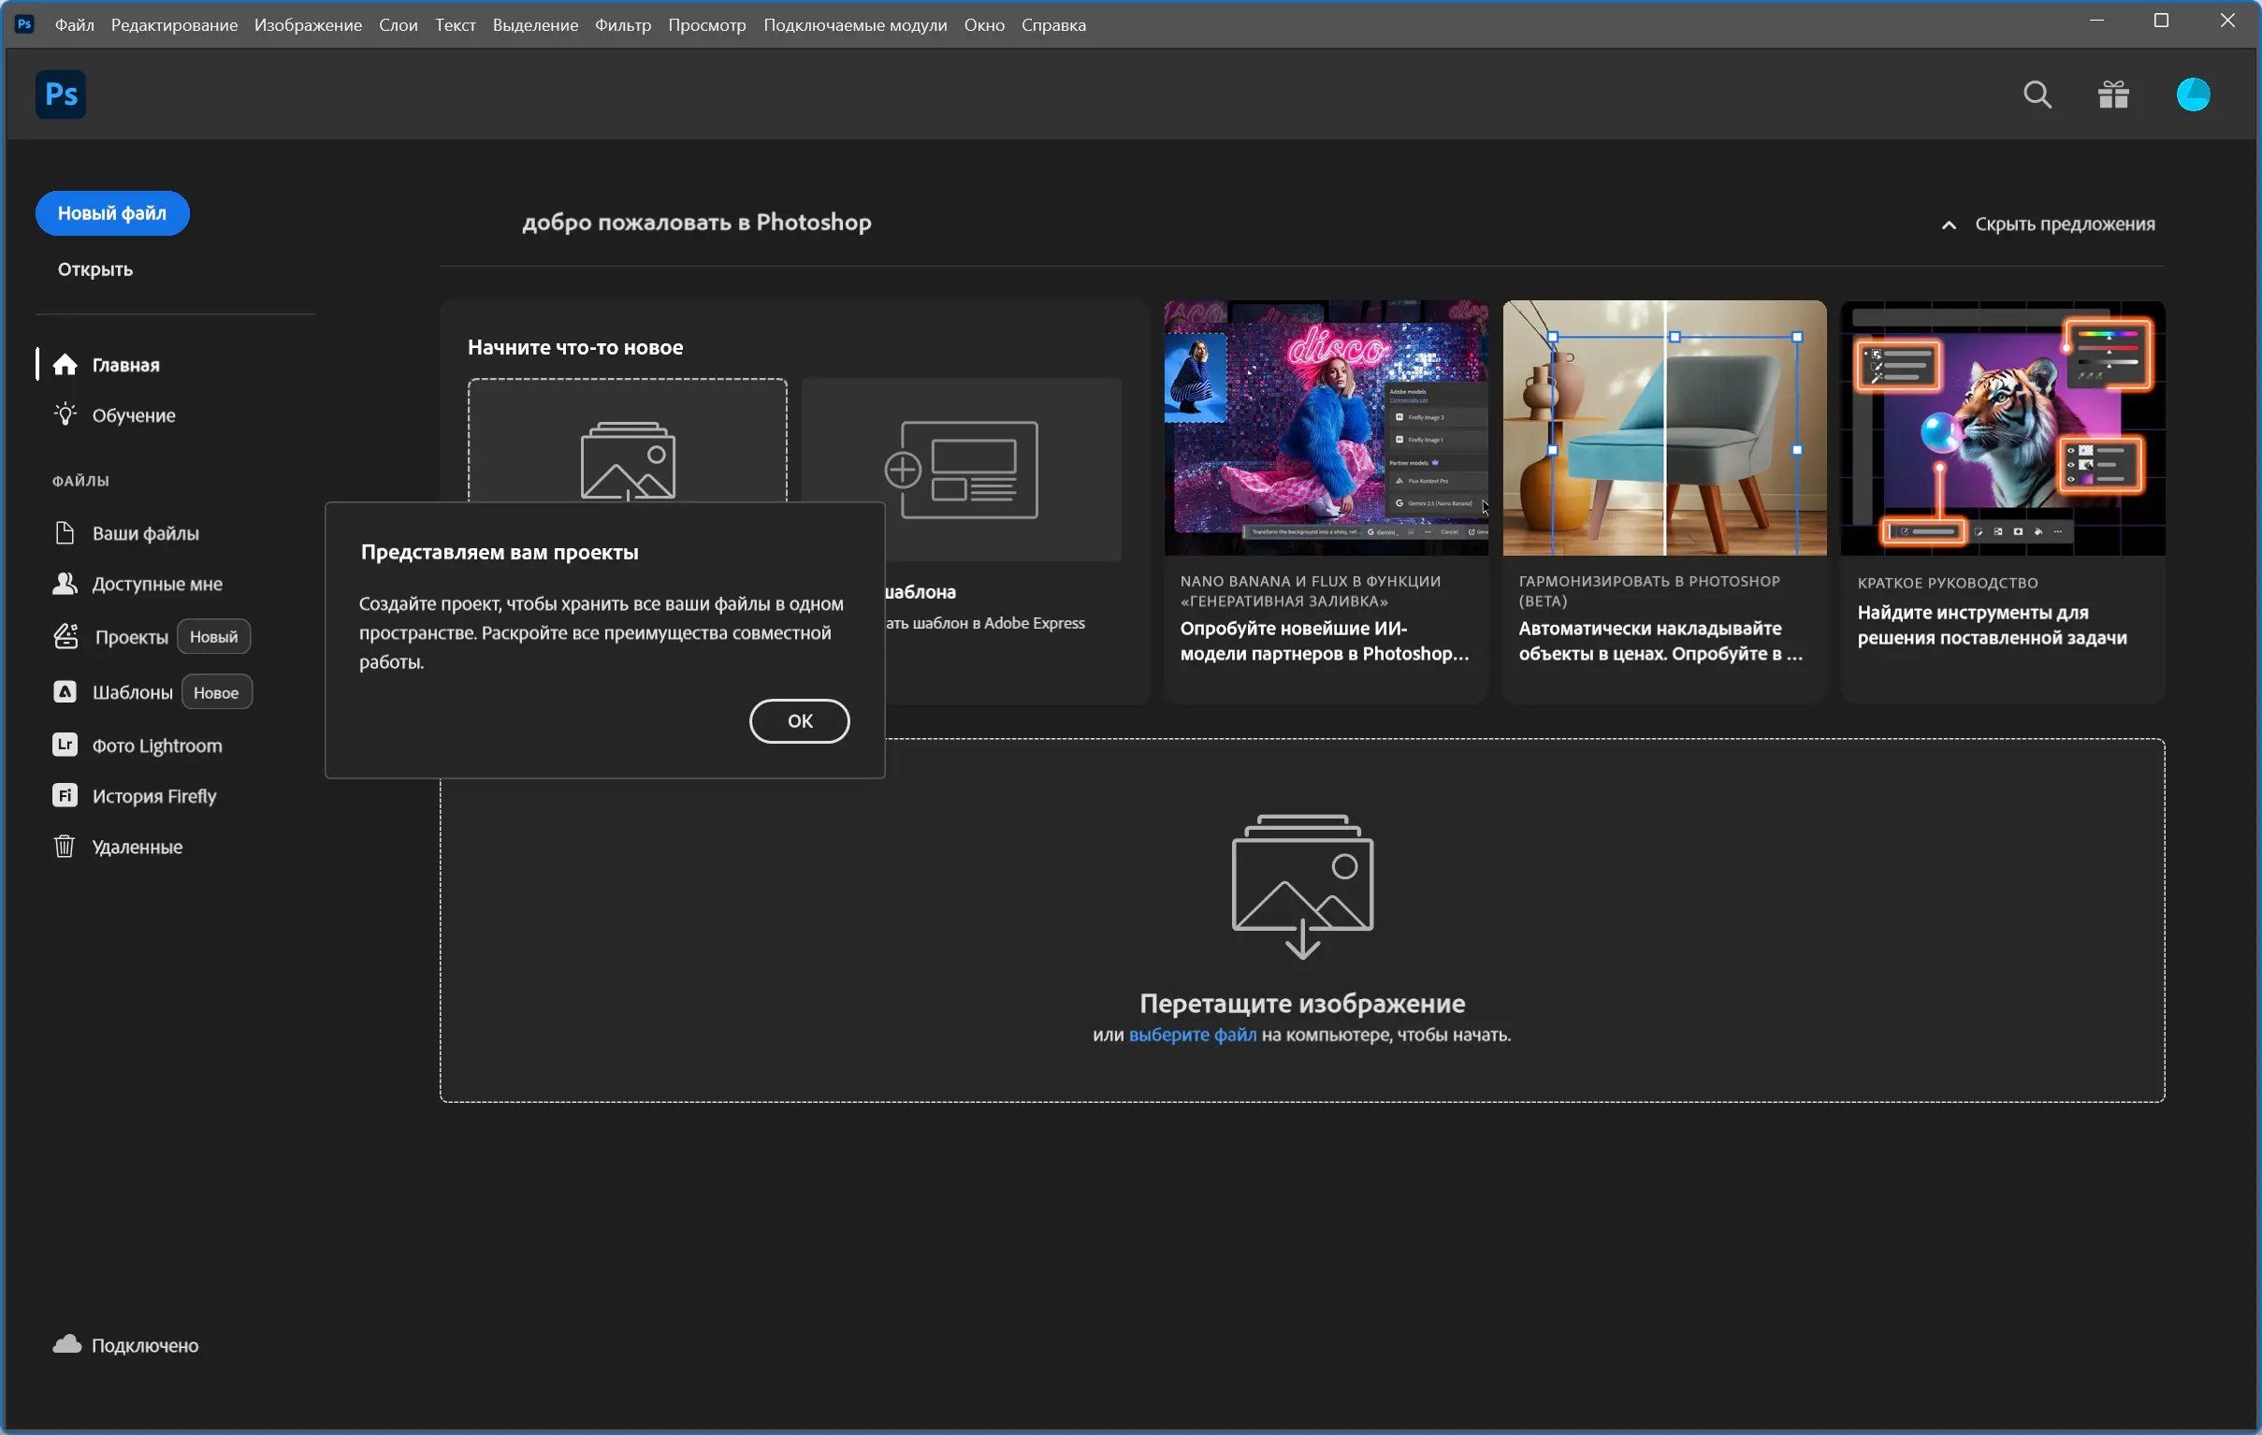Open the Фильтр menu
Image resolution: width=2262 pixels, height=1435 pixels.
623,25
